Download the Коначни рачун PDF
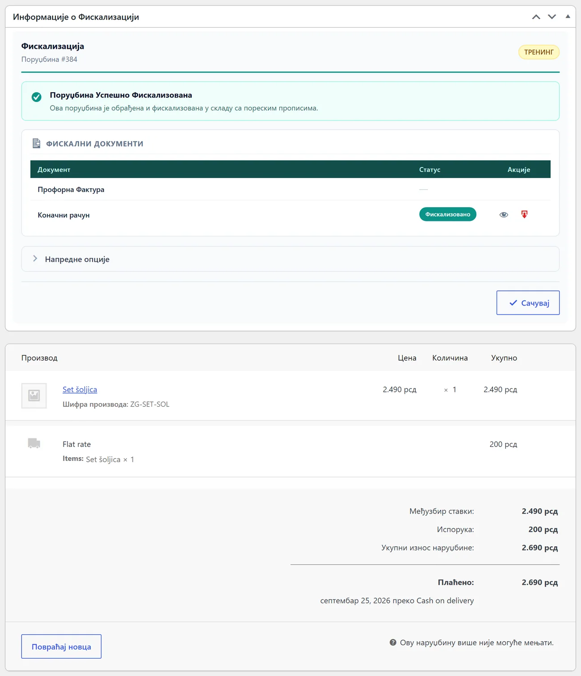This screenshot has height=676, width=581. (x=524, y=214)
